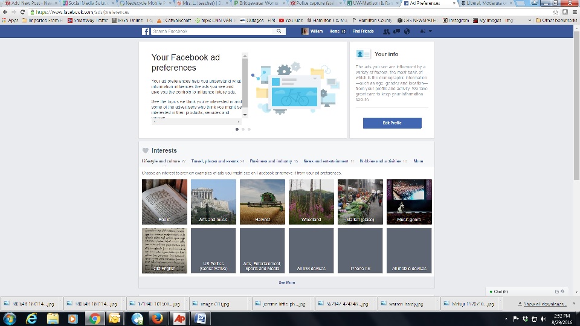This screenshot has height=326, width=580.
Task: Click browser forward arrow
Action: pos(14,12)
